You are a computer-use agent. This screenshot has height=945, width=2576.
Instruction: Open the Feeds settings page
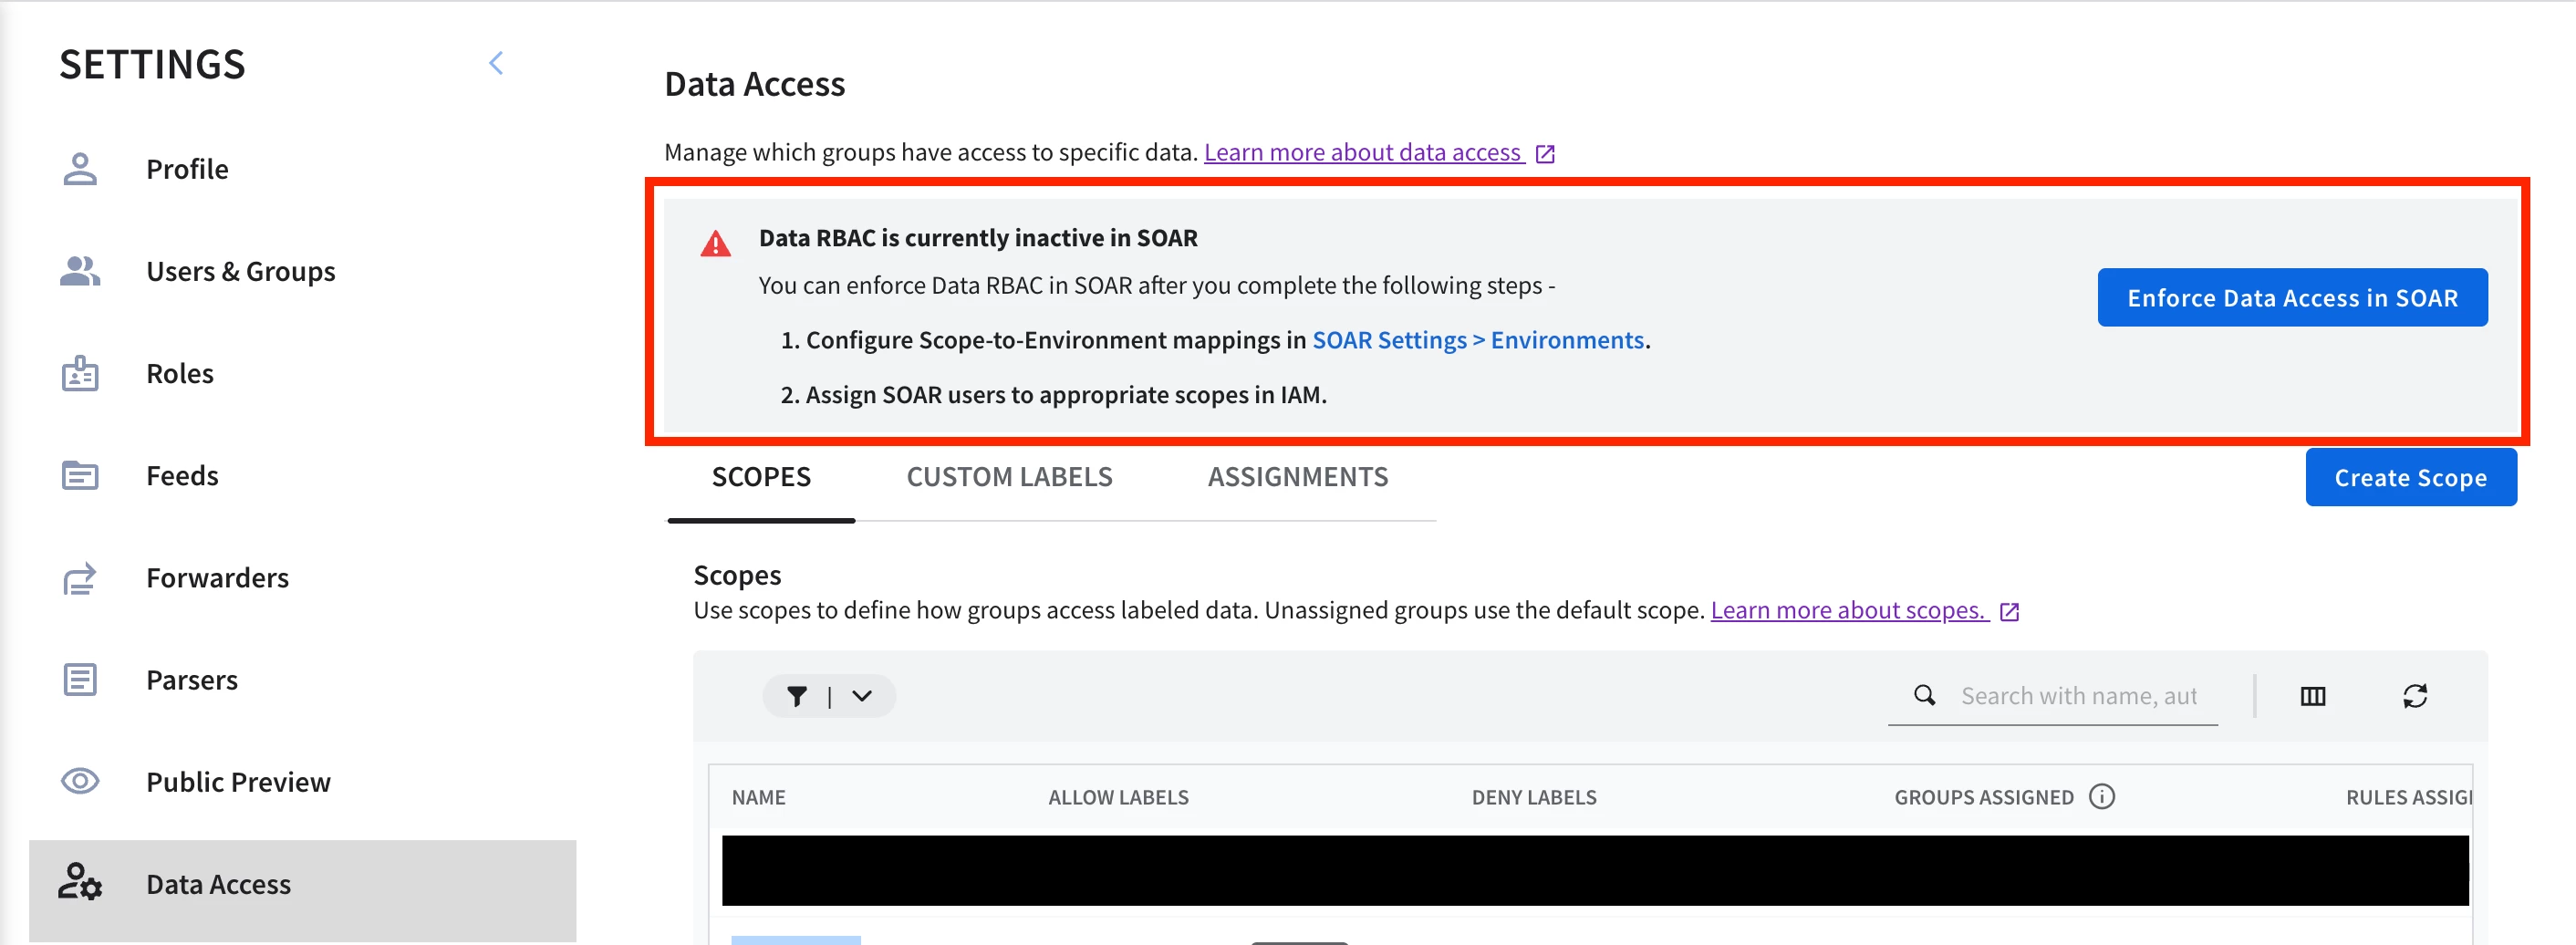tap(182, 475)
